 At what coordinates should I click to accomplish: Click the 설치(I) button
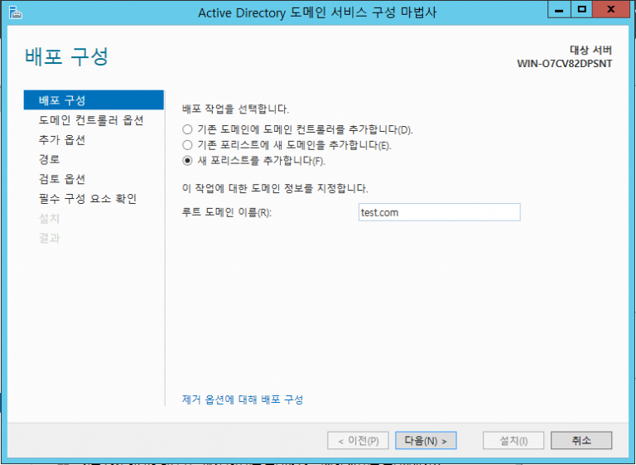pyautogui.click(x=513, y=441)
